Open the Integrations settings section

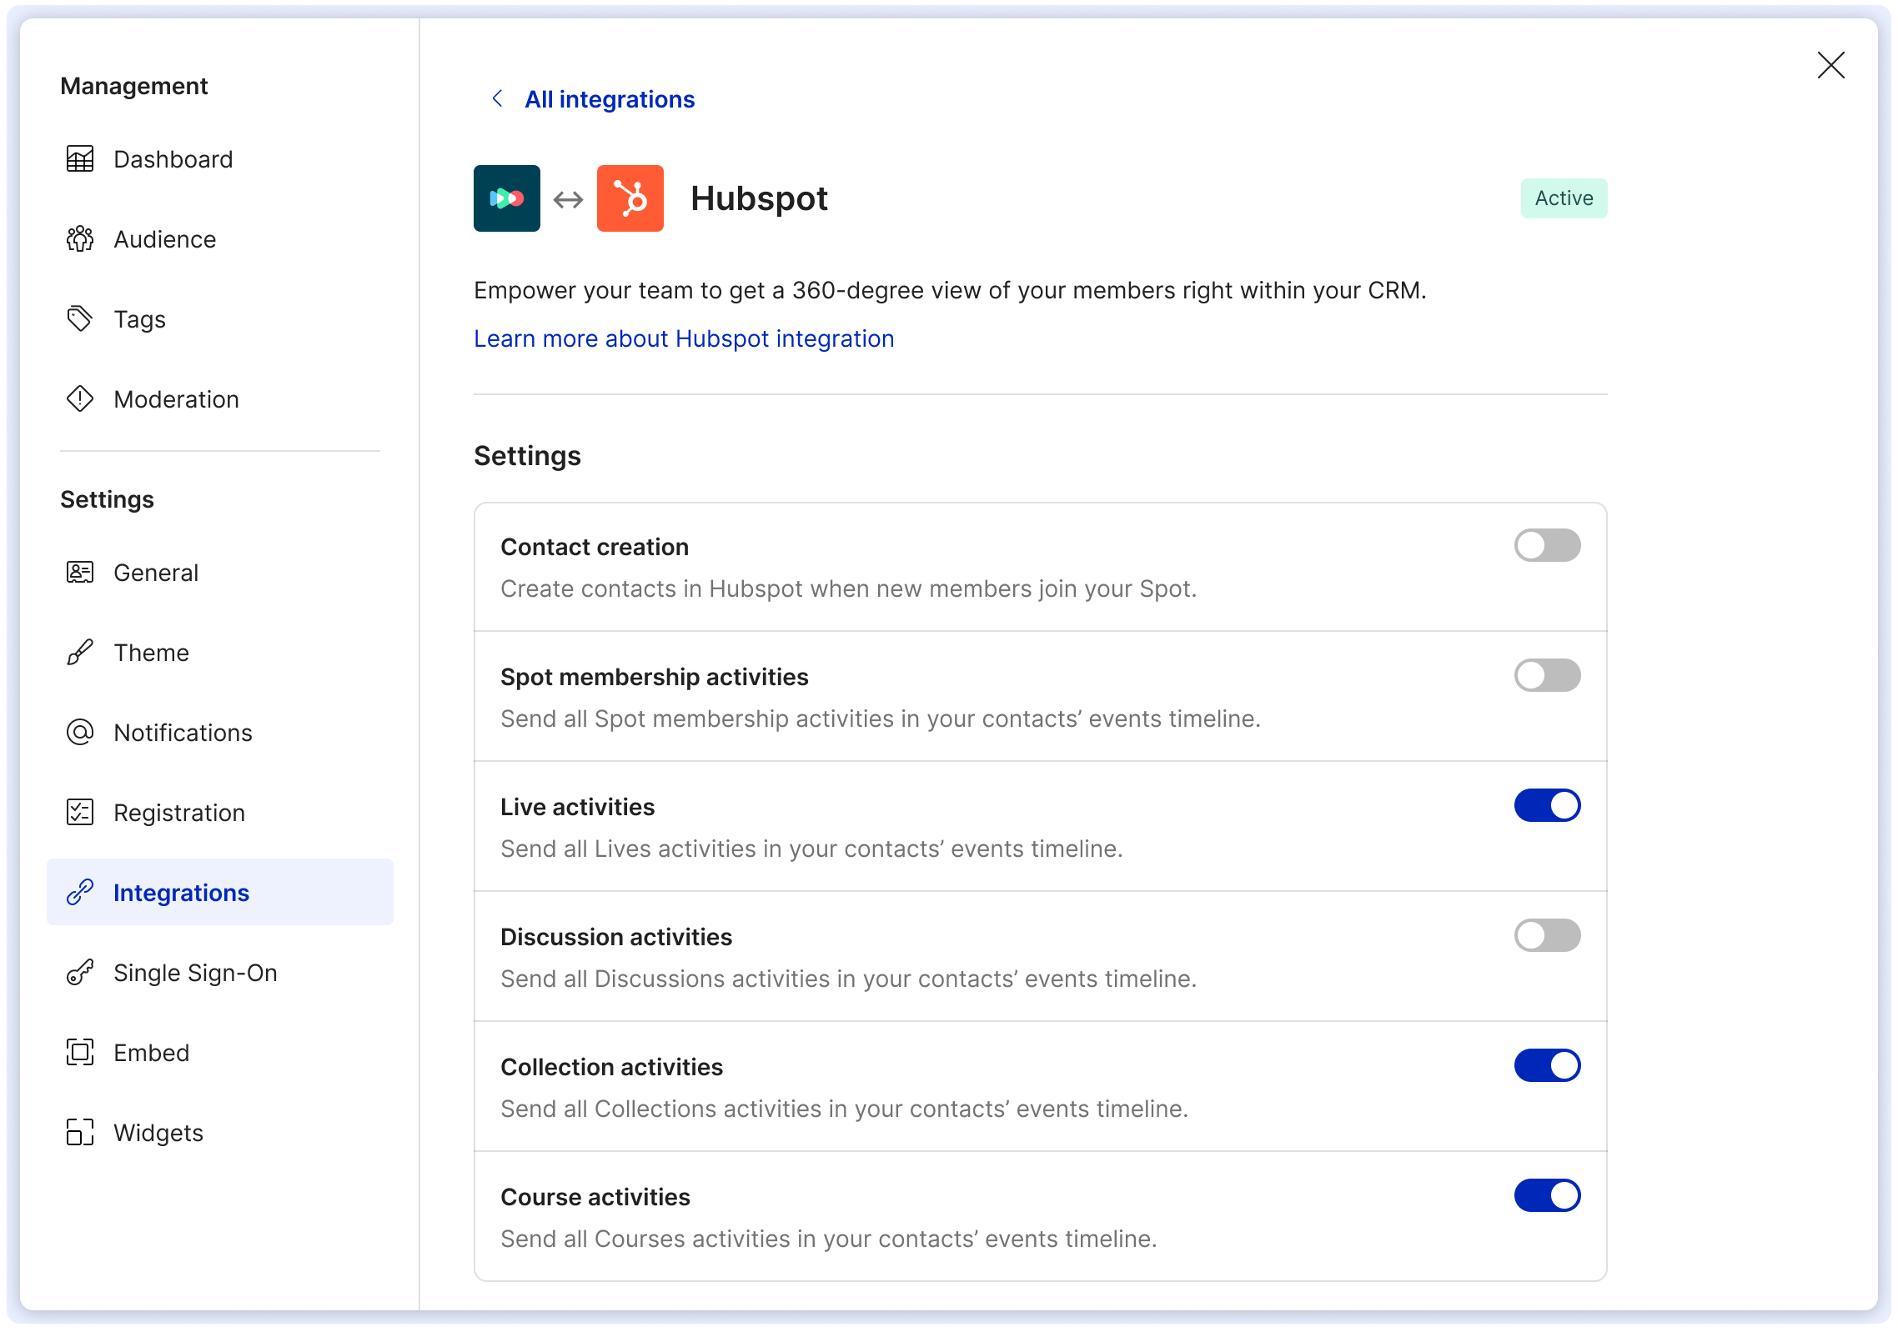(181, 892)
